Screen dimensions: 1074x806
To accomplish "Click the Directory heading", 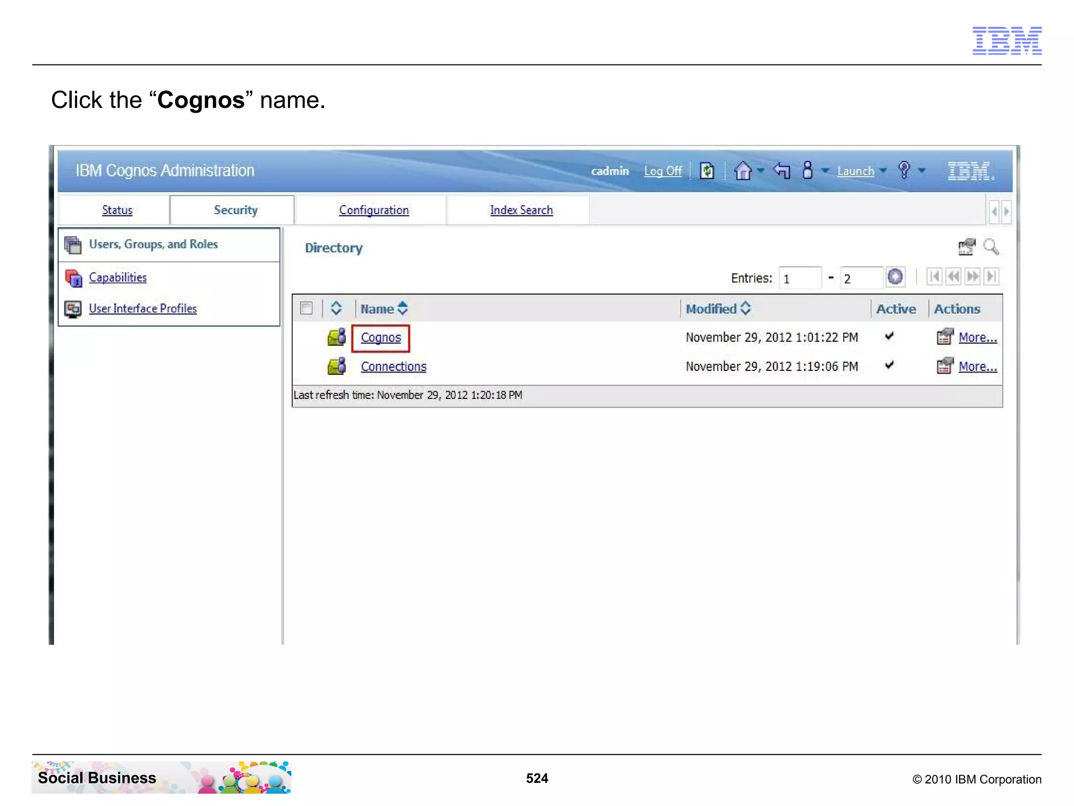I will point(334,248).
